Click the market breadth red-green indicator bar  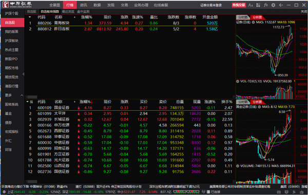pos(186,191)
